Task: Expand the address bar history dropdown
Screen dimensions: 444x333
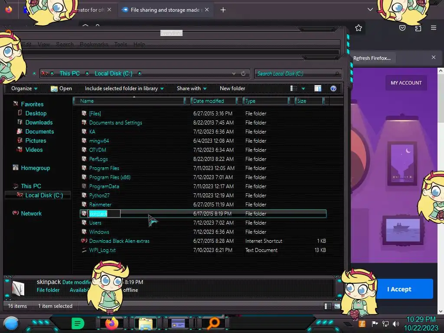Action: [x=234, y=74]
